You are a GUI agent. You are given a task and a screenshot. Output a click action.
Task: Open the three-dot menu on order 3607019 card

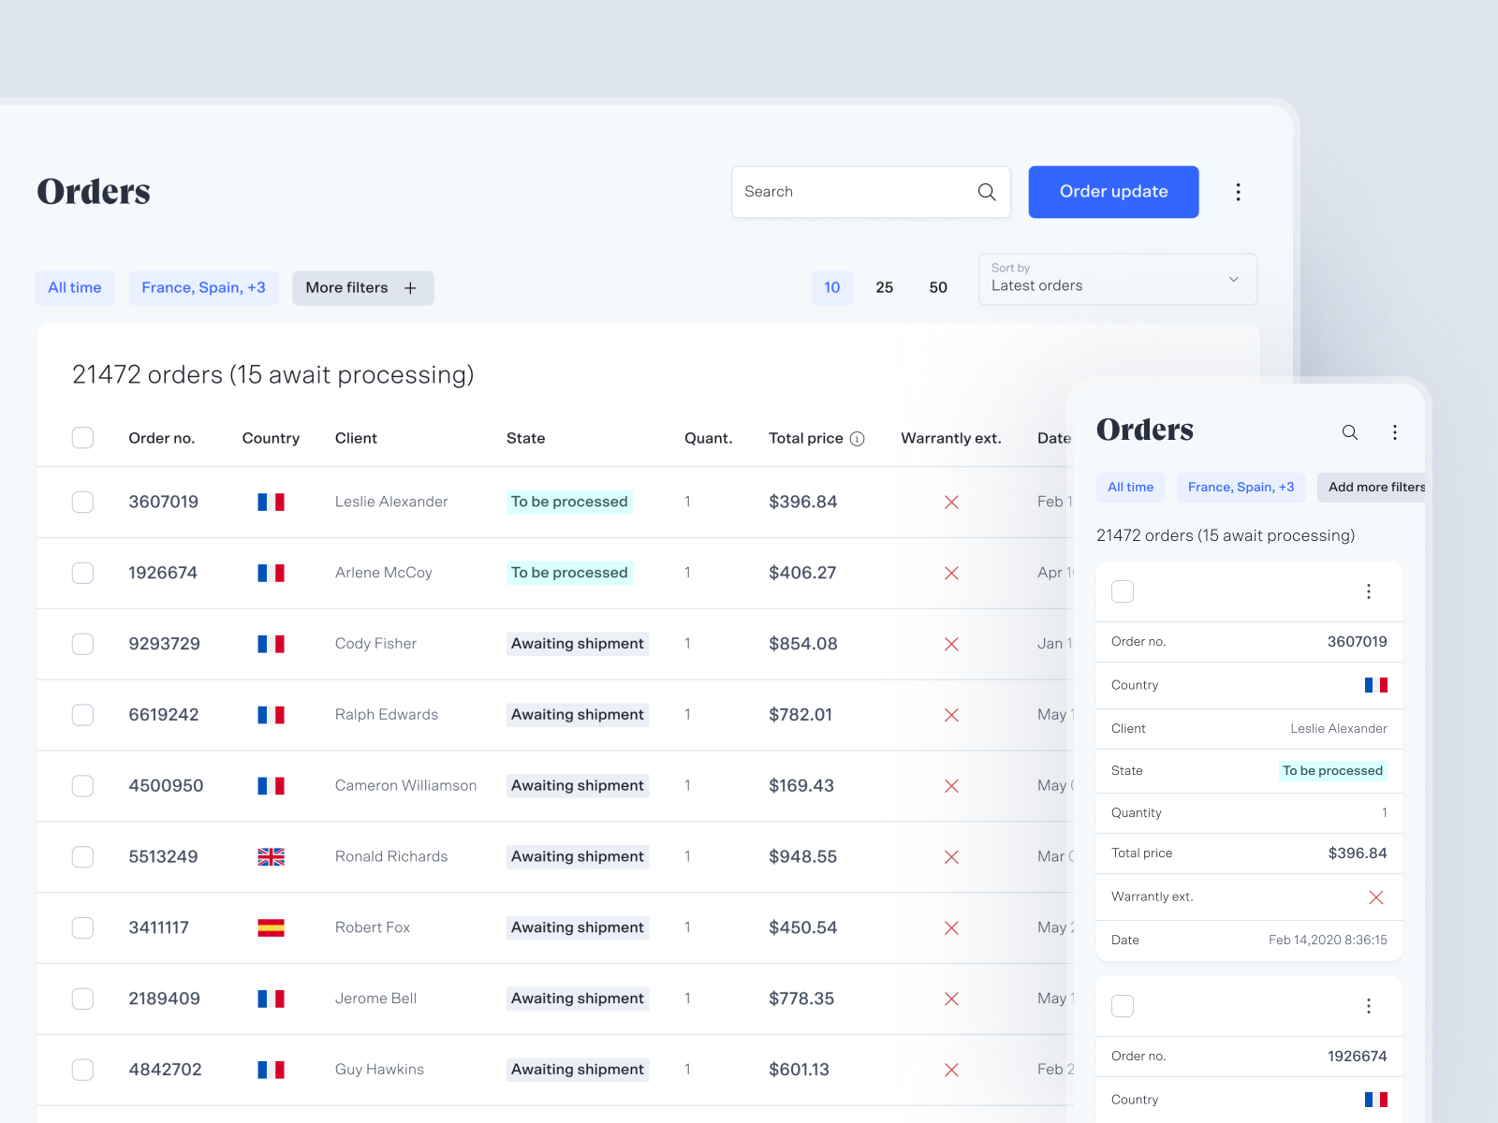[x=1368, y=591]
